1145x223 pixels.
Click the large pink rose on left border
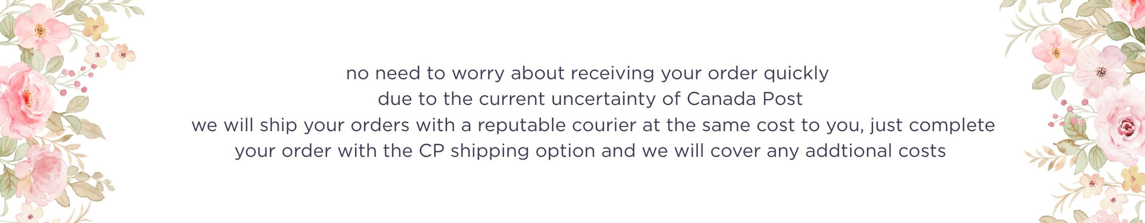[x=23, y=101]
